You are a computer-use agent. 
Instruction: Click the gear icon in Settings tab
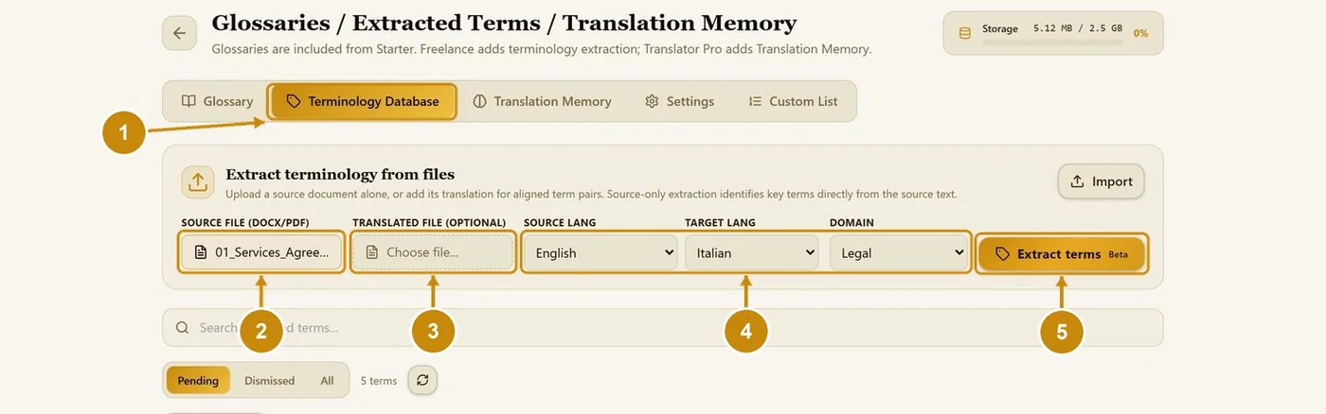click(x=652, y=101)
